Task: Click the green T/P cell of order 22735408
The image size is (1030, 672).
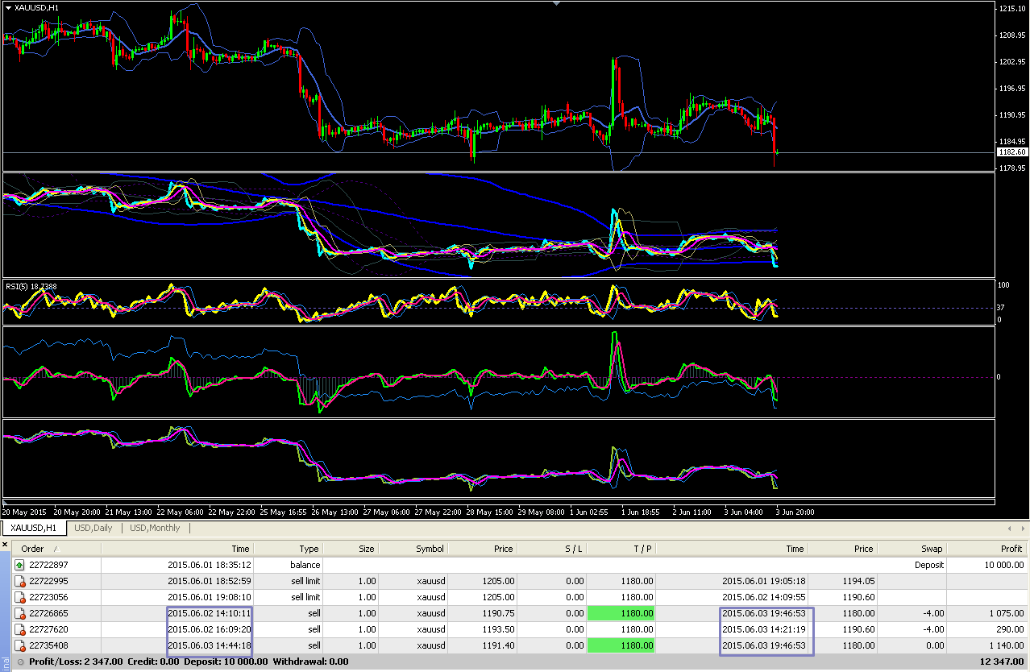Action: pos(621,645)
